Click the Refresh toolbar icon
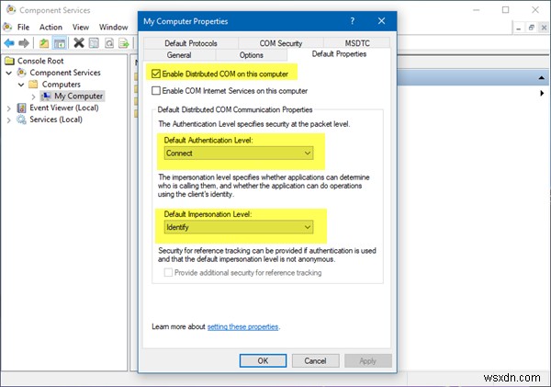551x387 pixels. [109, 43]
